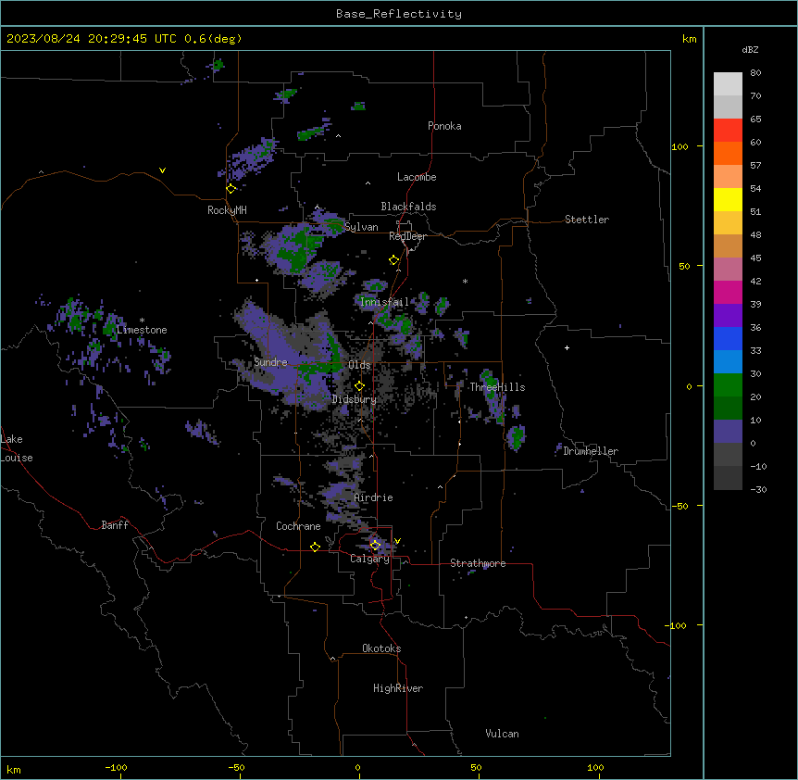
Task: Click the Base_Reflectivity title
Action: [399, 14]
